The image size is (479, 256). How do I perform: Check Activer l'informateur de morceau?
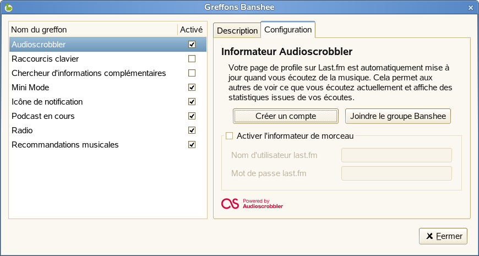point(229,135)
